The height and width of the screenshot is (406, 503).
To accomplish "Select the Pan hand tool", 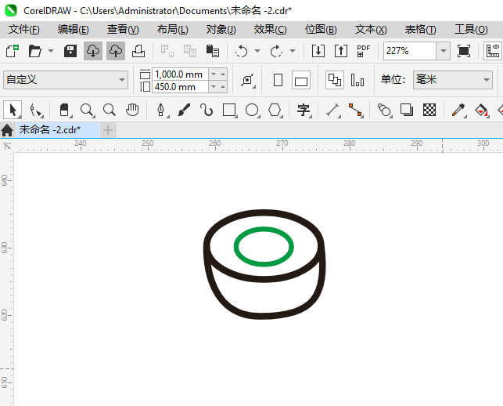I will tap(132, 110).
